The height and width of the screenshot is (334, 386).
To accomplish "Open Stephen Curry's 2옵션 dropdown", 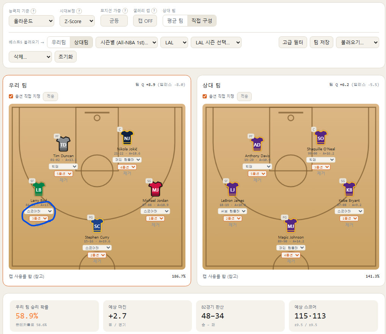I will click(97, 255).
